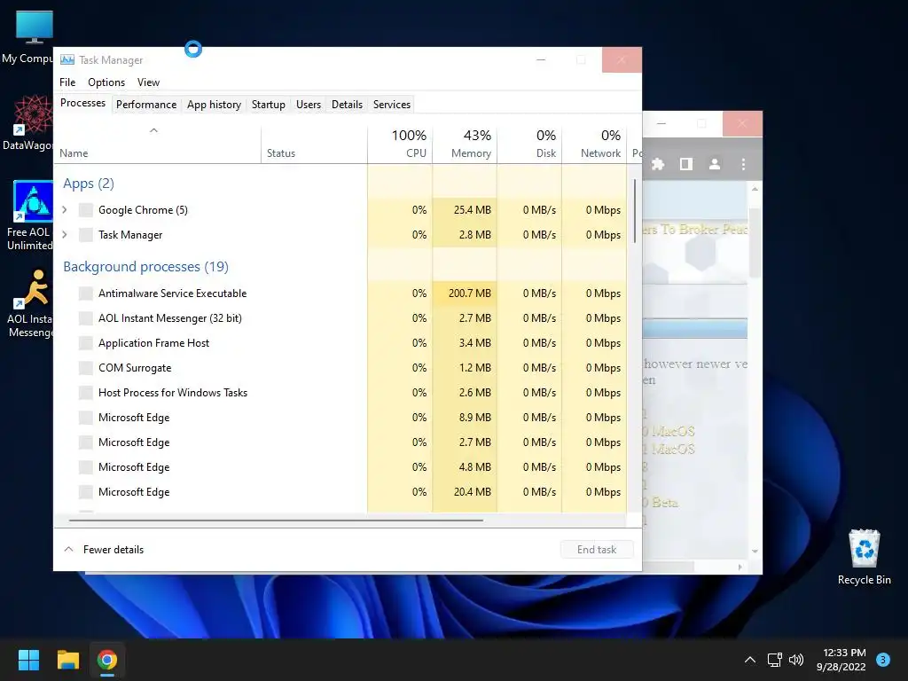Select Host Process for Windows Tasks row

coord(340,393)
